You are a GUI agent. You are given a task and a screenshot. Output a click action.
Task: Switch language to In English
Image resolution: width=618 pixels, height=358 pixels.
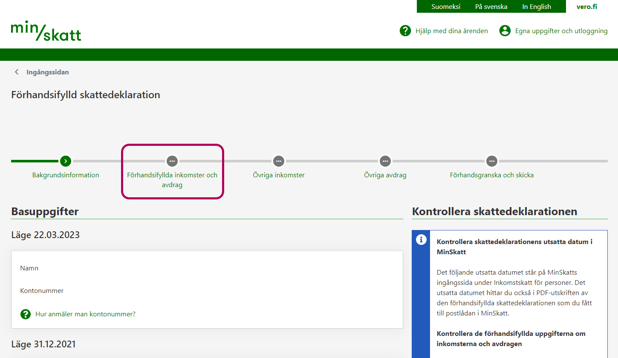(x=536, y=7)
